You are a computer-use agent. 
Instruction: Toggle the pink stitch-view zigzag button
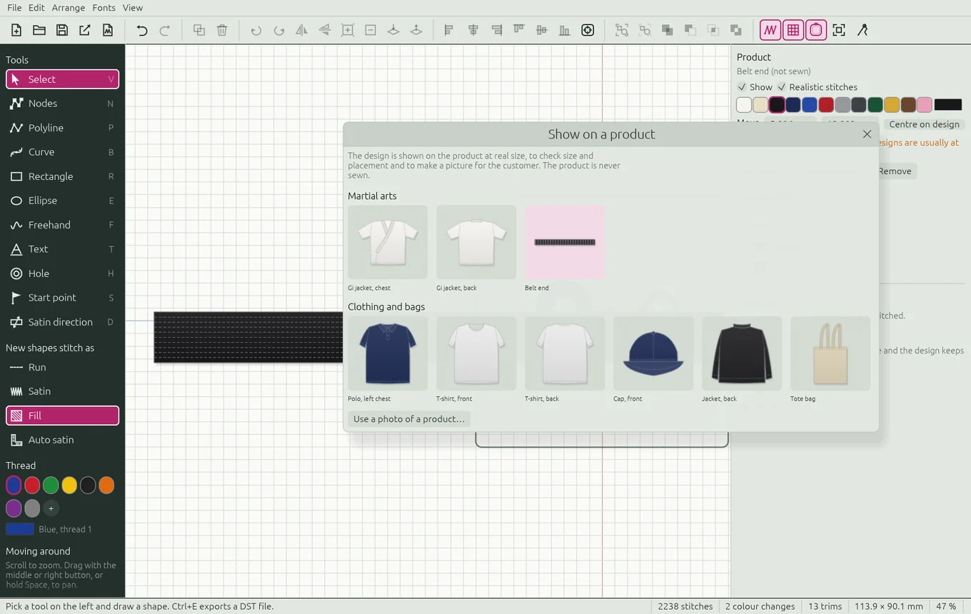(770, 30)
